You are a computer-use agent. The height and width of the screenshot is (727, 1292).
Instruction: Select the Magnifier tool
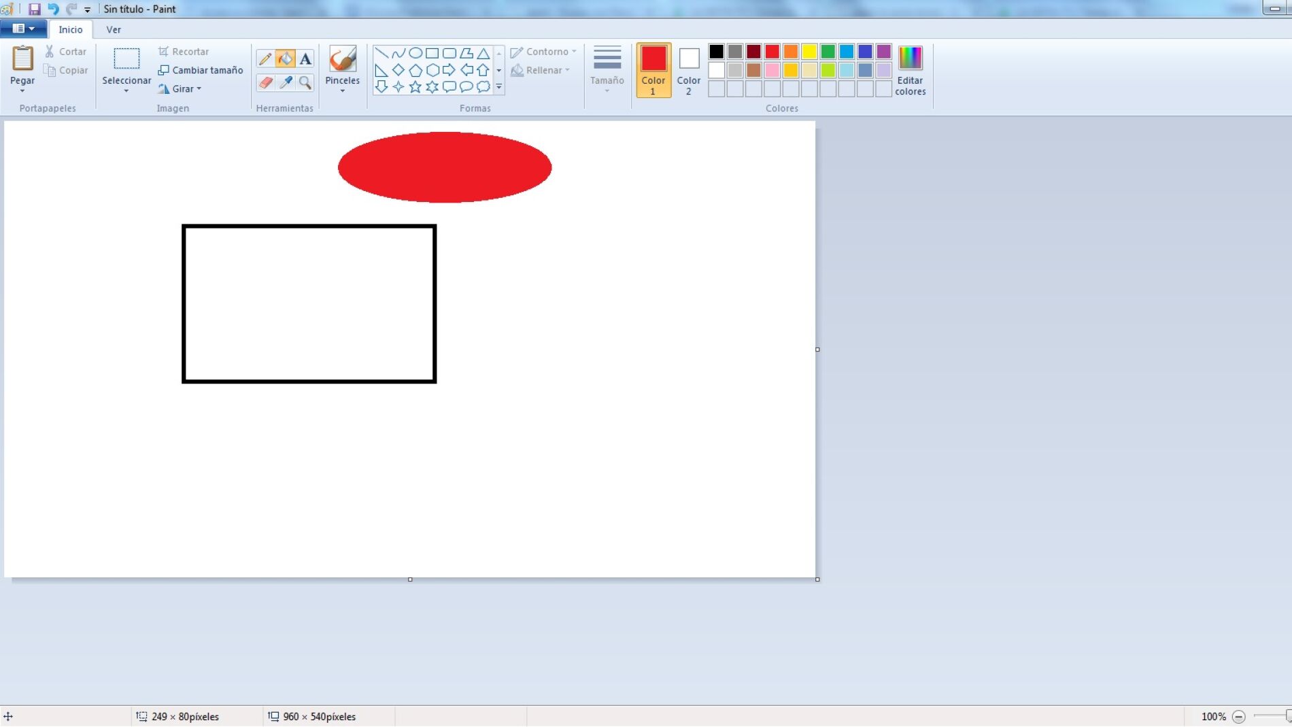point(305,82)
